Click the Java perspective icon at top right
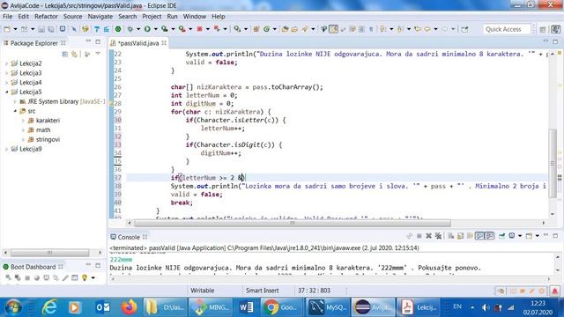Image resolution: width=564 pixels, height=317 pixels. click(x=556, y=29)
